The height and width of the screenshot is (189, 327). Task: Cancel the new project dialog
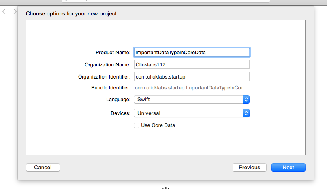point(43,167)
